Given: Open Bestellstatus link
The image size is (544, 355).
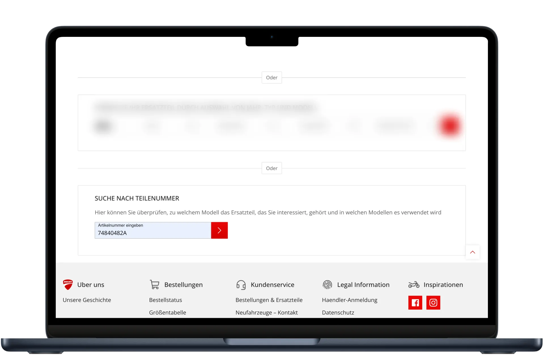Looking at the screenshot, I should click(165, 300).
